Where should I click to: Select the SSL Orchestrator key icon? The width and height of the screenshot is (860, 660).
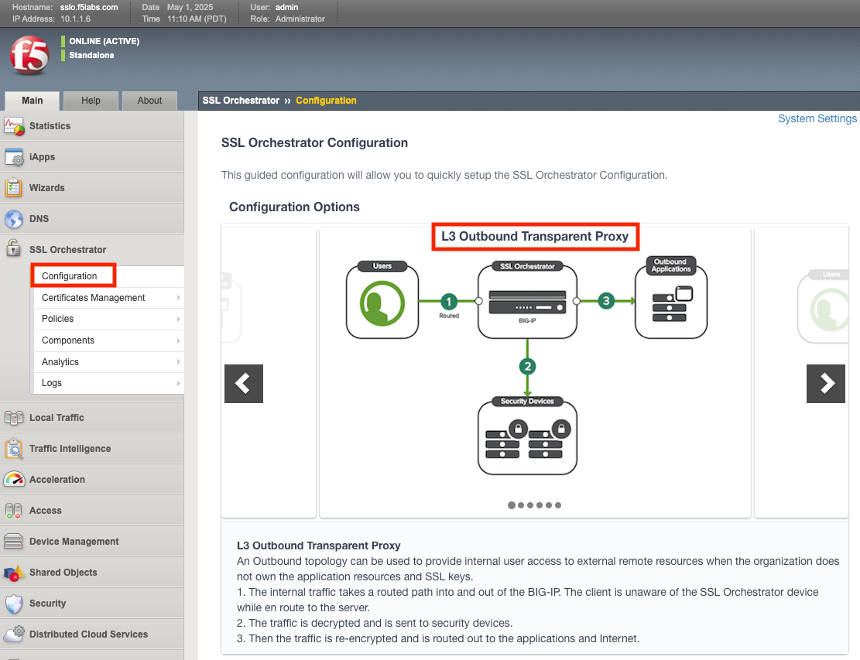[x=13, y=249]
